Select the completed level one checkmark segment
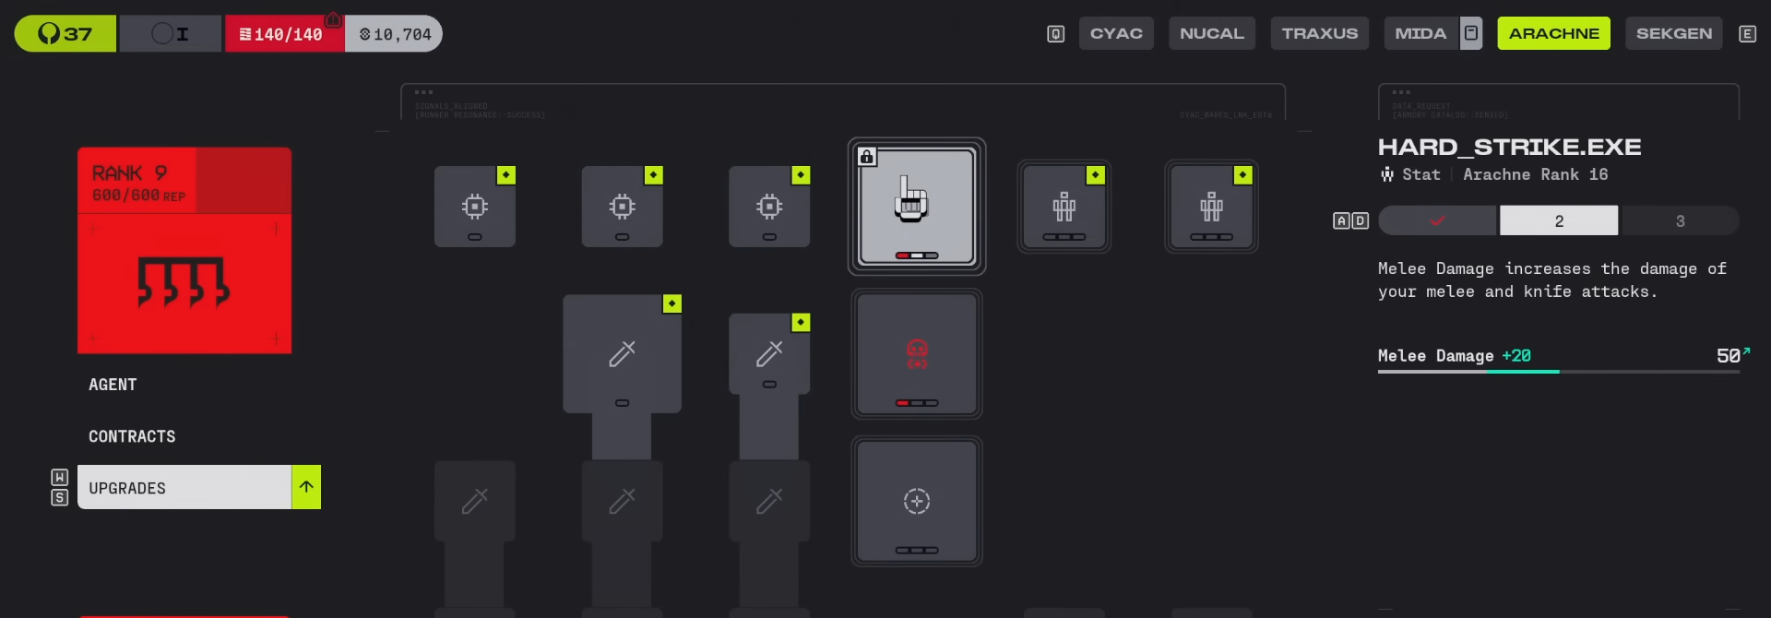The height and width of the screenshot is (618, 1771). [x=1437, y=220]
